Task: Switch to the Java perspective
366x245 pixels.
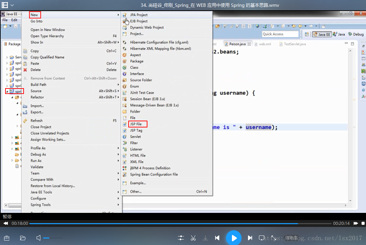Action: pos(339,34)
